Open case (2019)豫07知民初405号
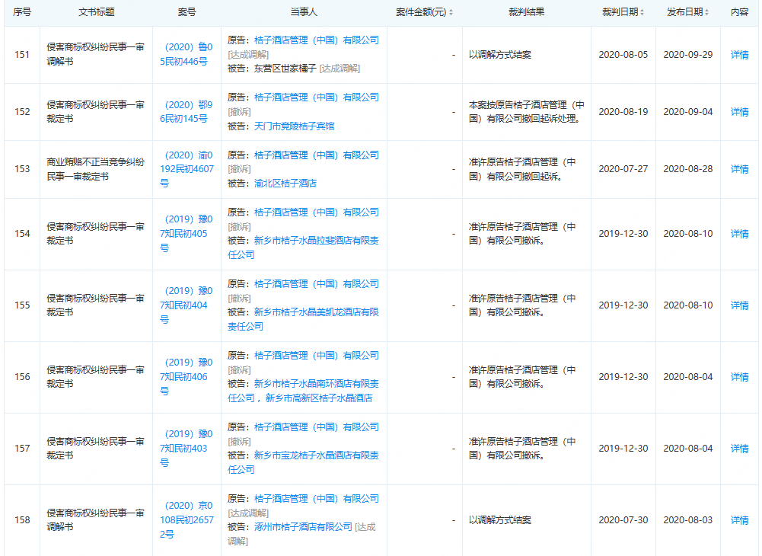The image size is (762, 556). pos(187,234)
